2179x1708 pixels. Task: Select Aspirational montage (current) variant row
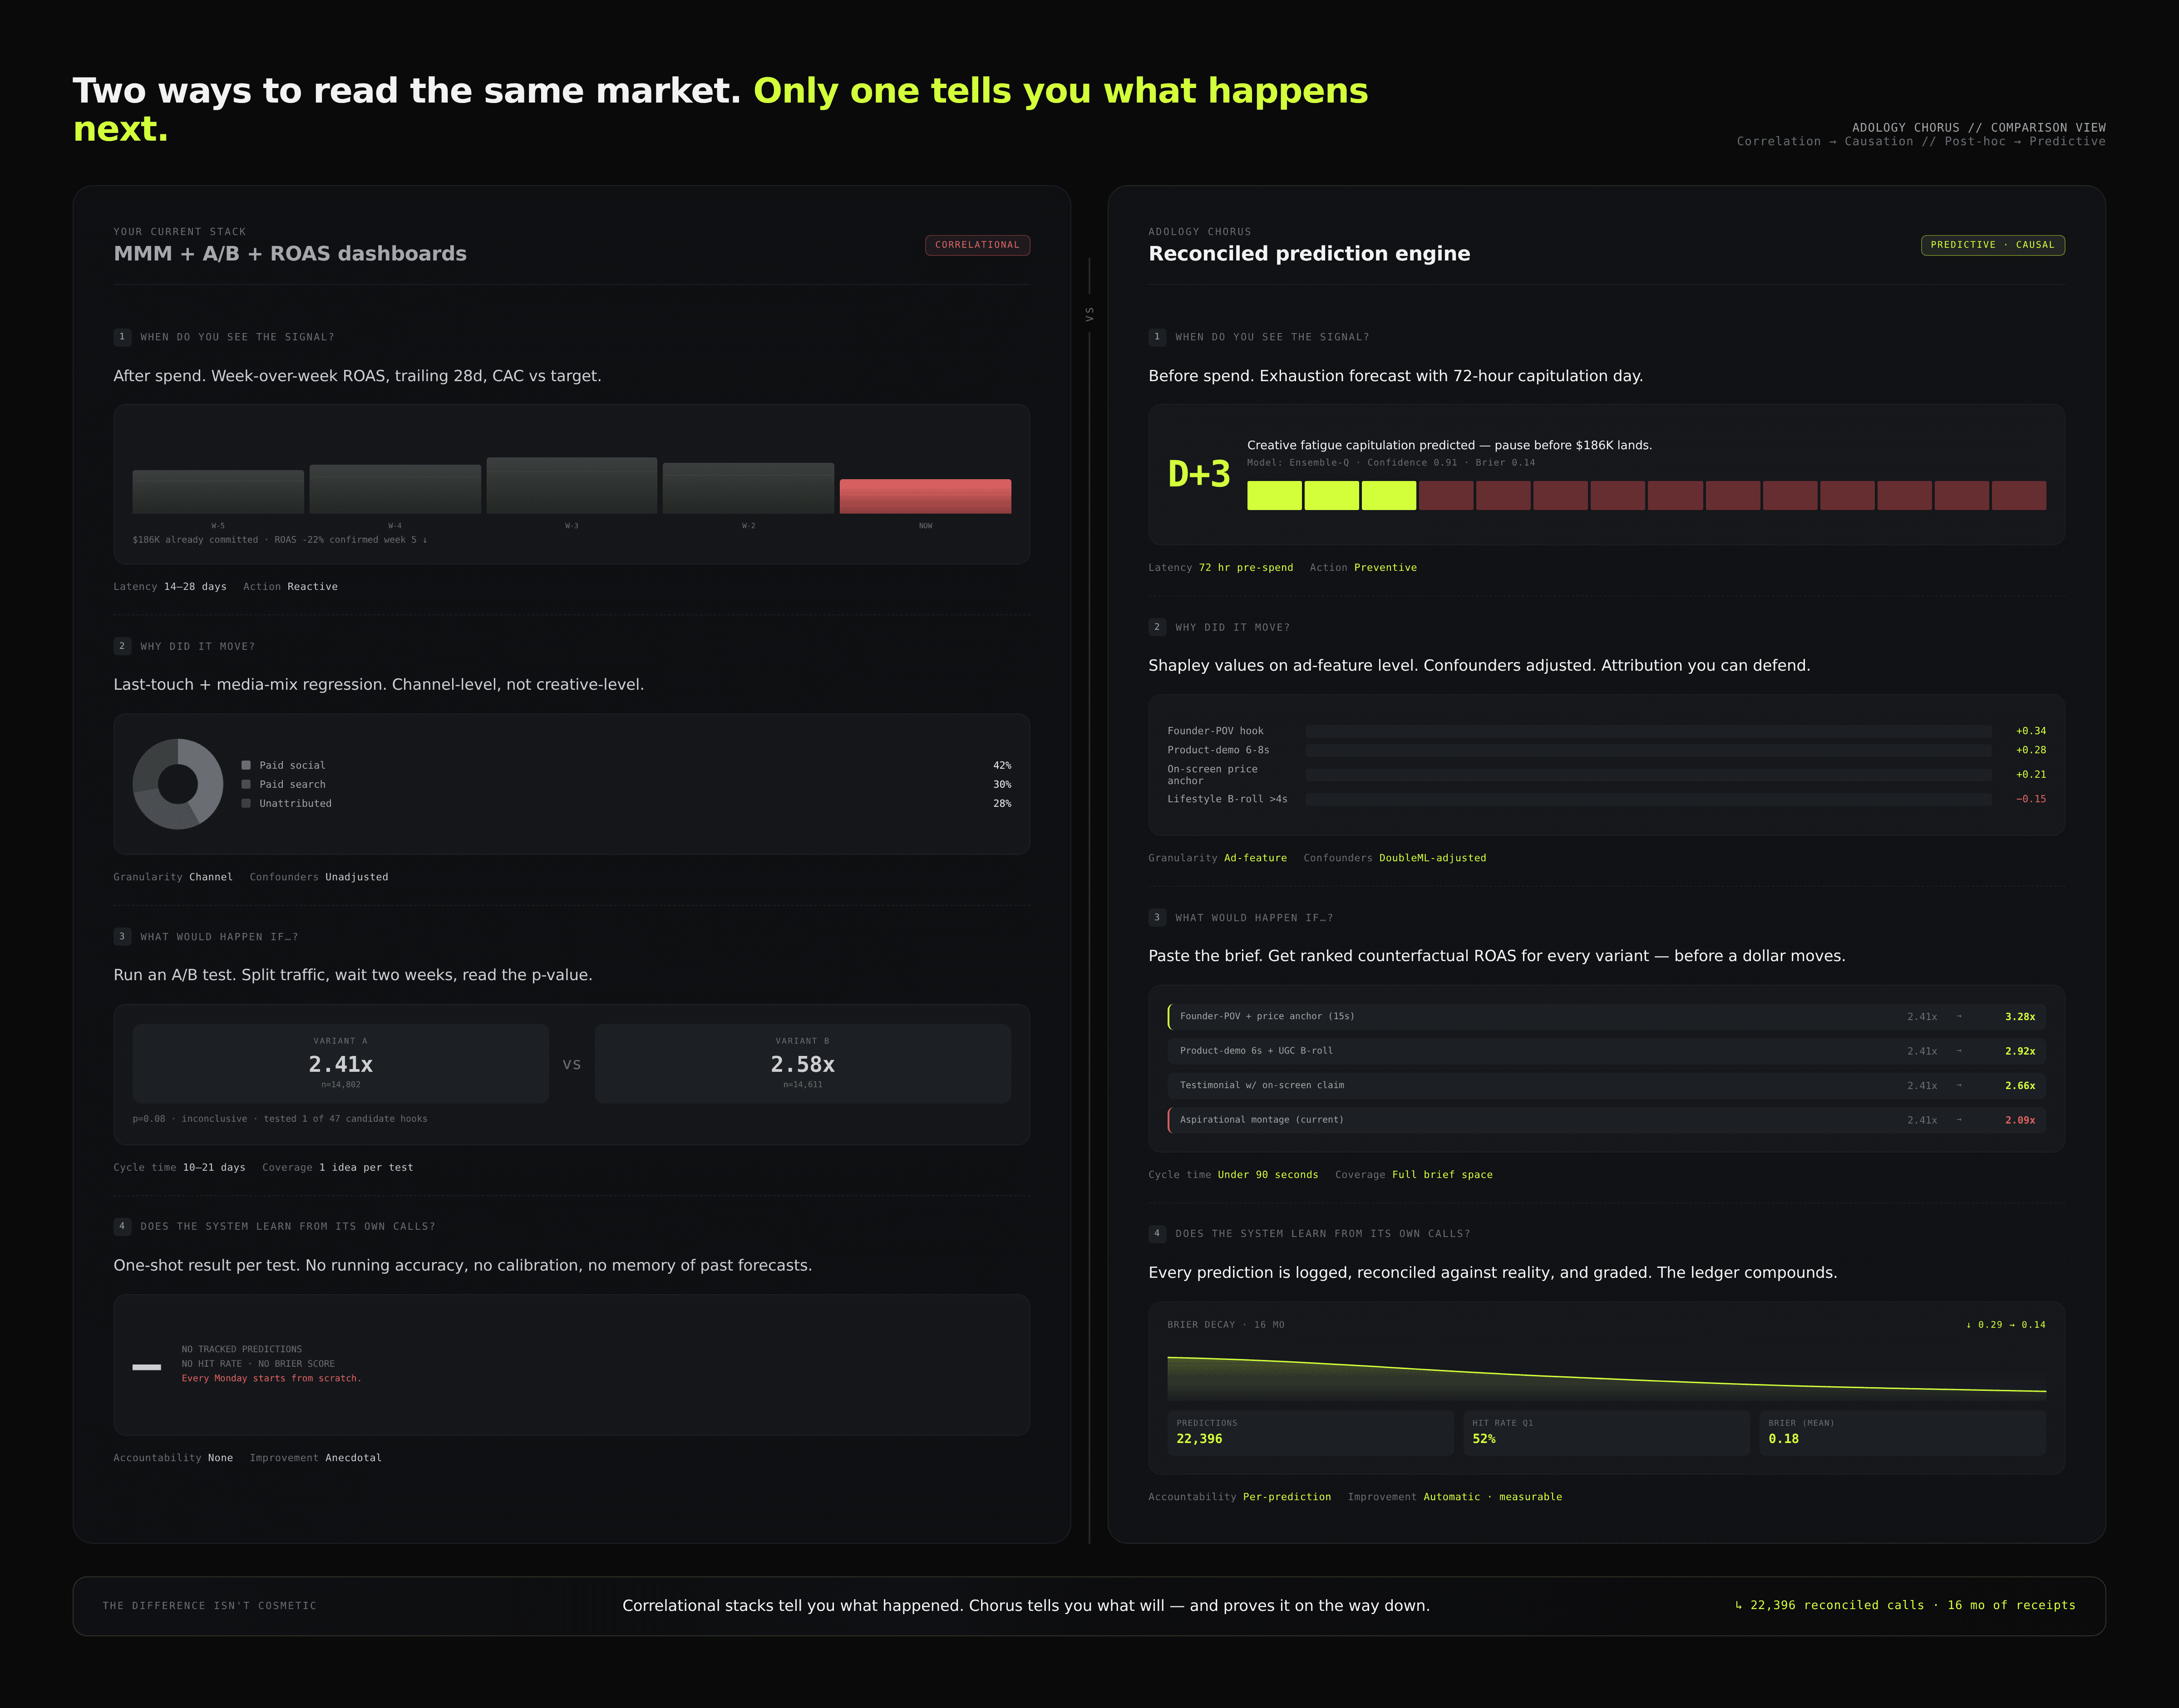[x=1606, y=1120]
